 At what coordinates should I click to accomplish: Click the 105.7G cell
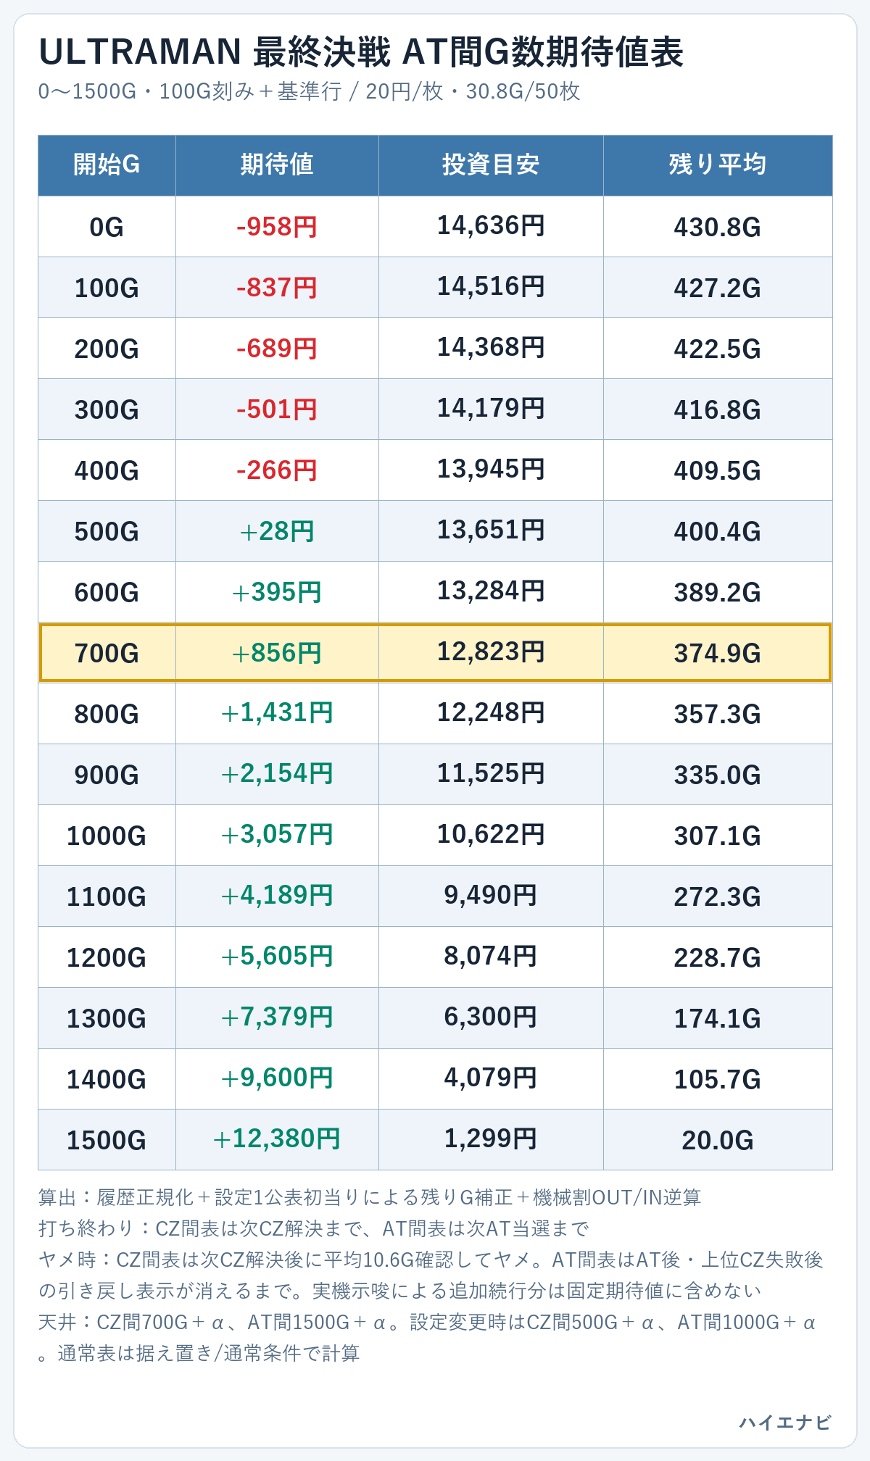[718, 1079]
